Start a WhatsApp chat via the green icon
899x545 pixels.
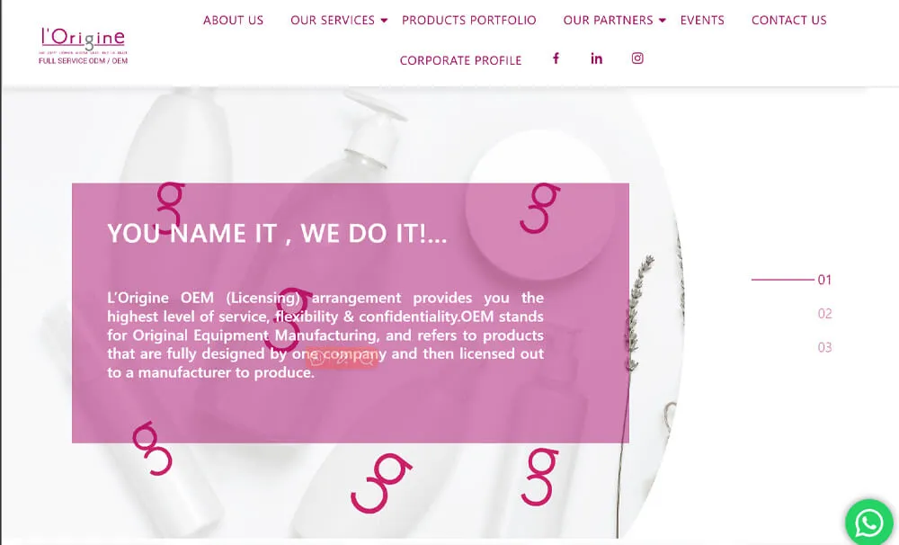point(869,523)
